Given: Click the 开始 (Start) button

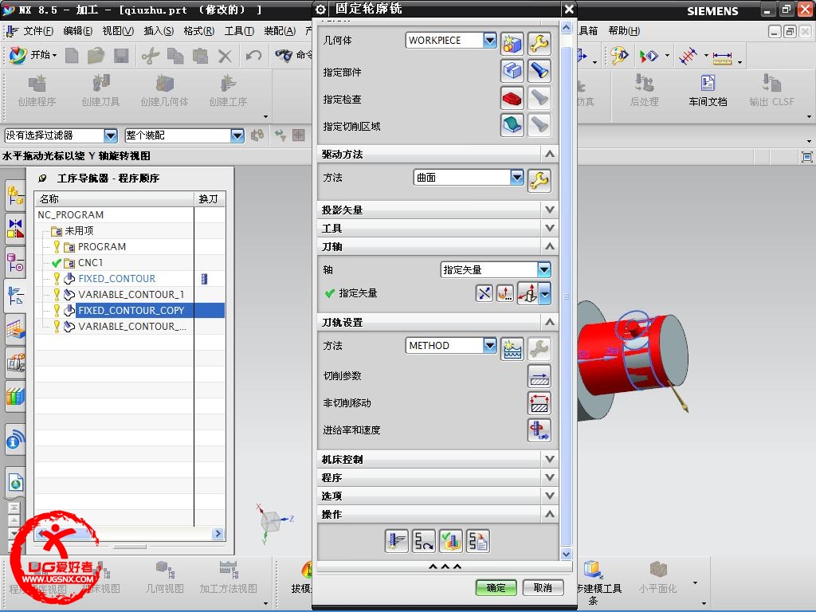Looking at the screenshot, I should (33, 55).
